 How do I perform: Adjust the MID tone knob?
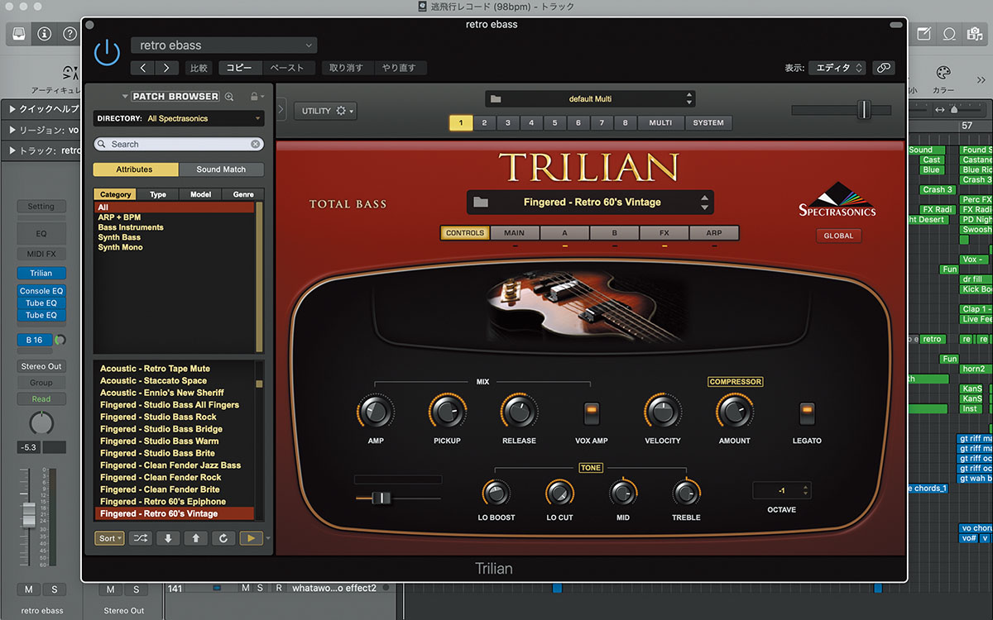(622, 494)
